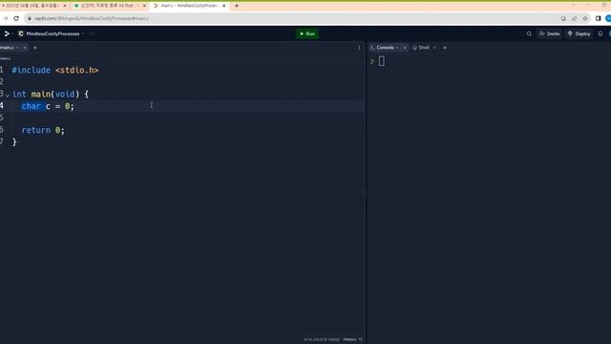Add a new tab in the console pane
This screenshot has width=611, height=344.
point(445,48)
